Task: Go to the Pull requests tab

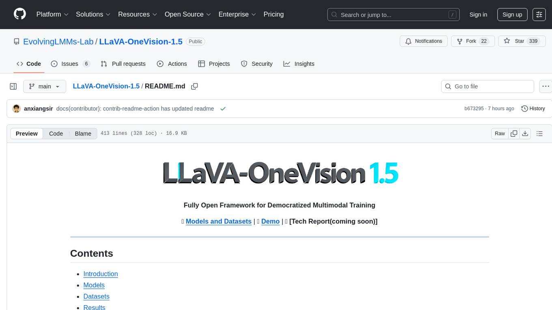Action: tap(123, 64)
